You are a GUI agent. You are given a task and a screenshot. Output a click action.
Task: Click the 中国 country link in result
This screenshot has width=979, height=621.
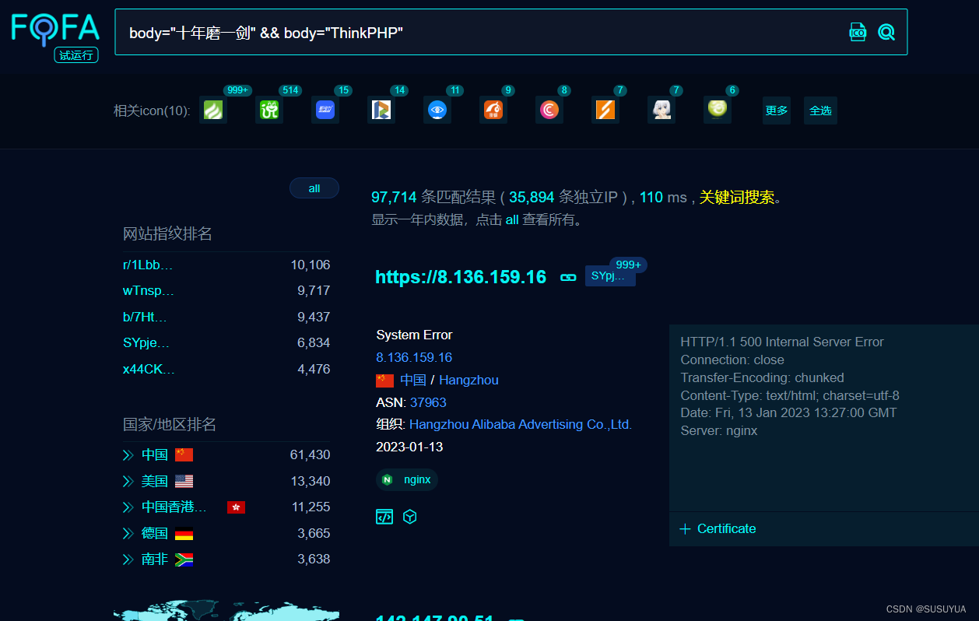(413, 380)
